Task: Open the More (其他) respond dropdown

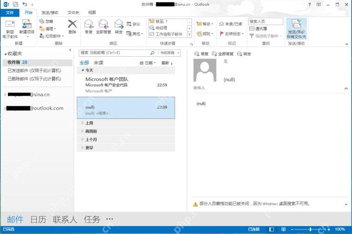Action: [x=135, y=33]
